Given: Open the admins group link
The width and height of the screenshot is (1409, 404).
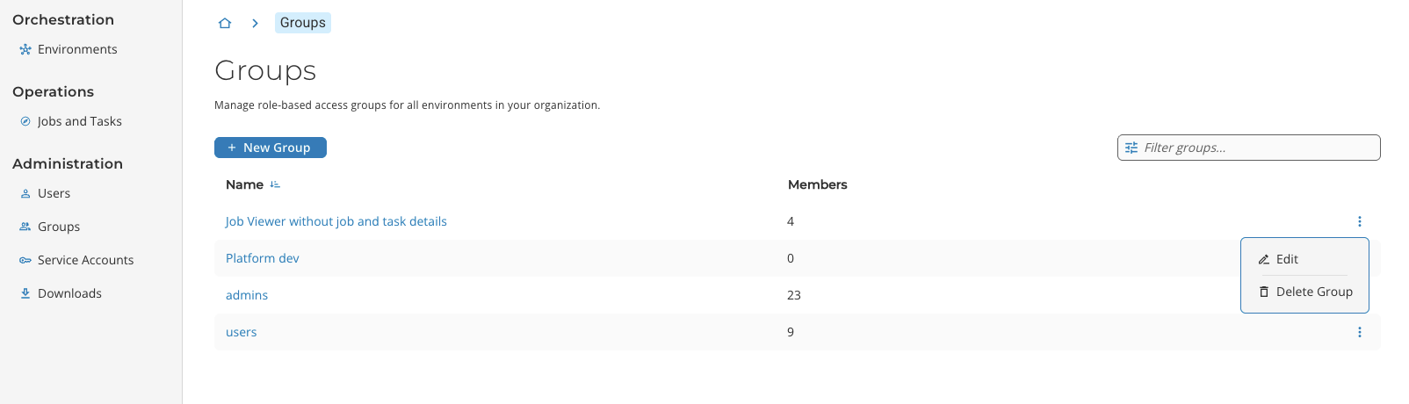Looking at the screenshot, I should tap(247, 295).
